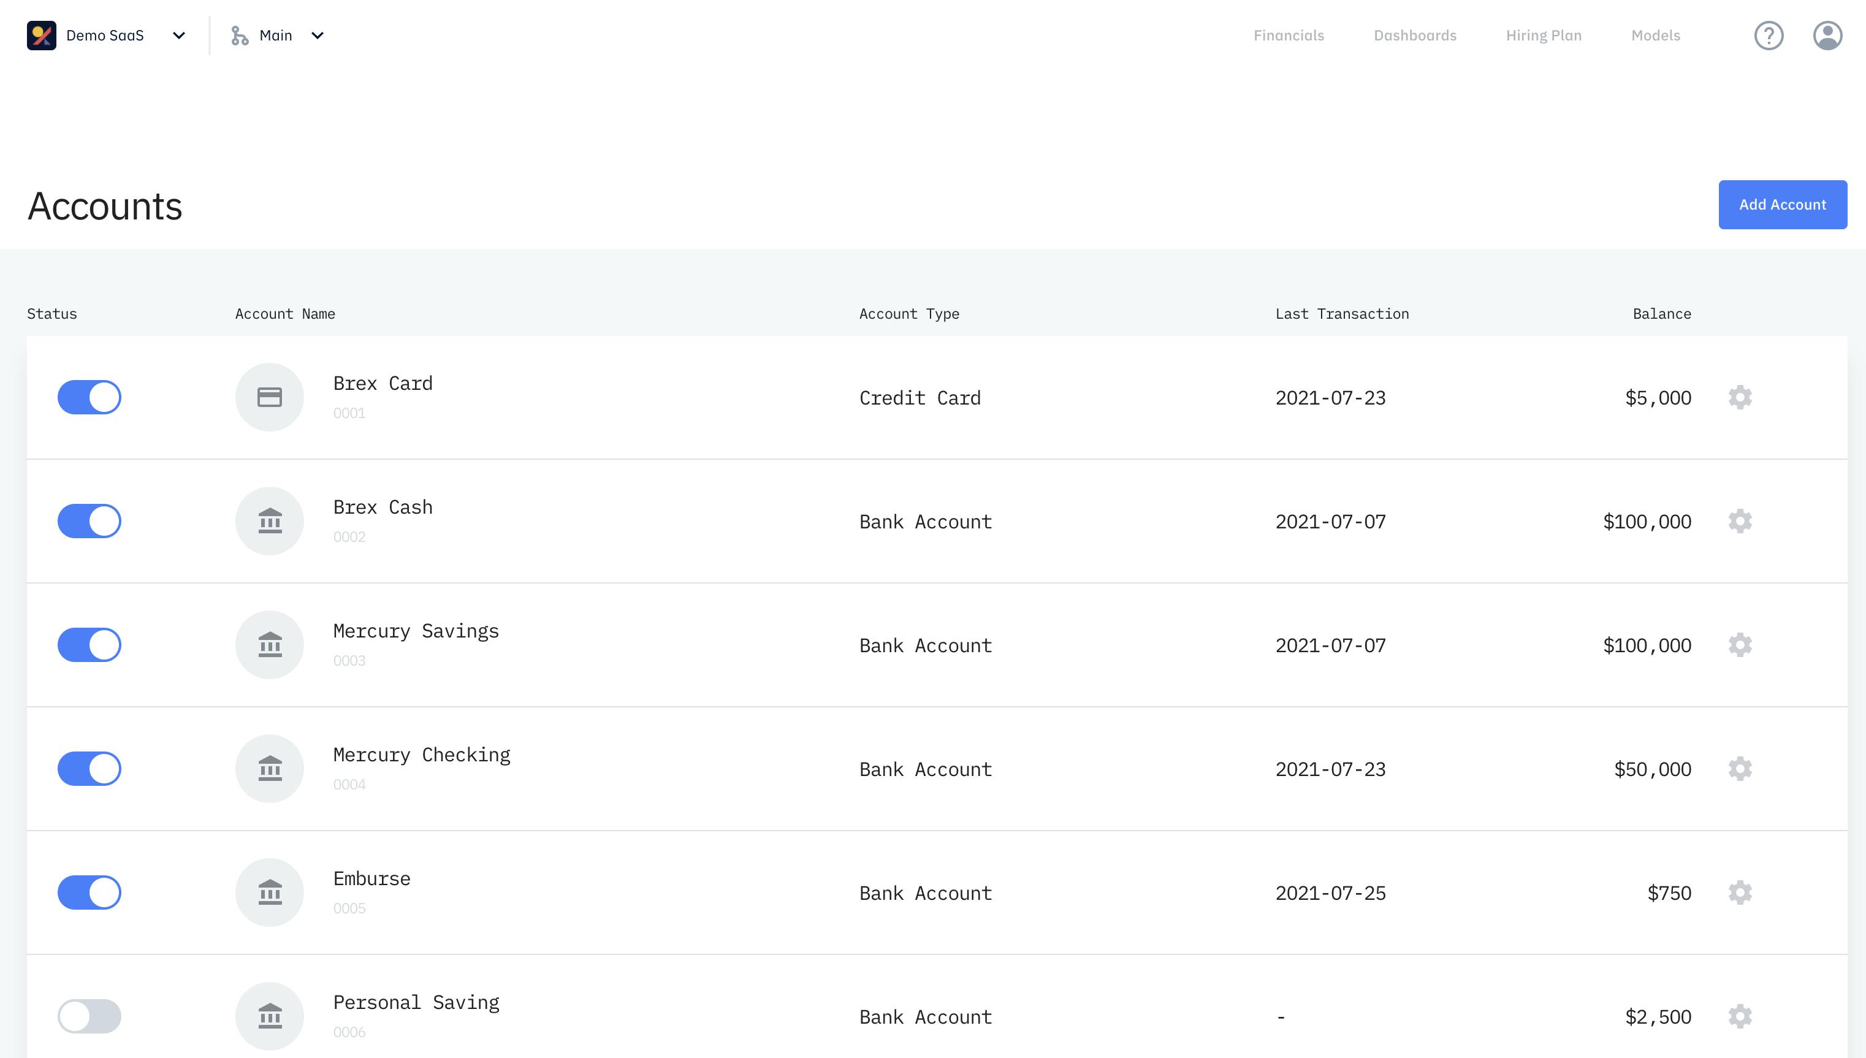1866x1058 pixels.
Task: Open the Models menu
Action: pos(1655,36)
